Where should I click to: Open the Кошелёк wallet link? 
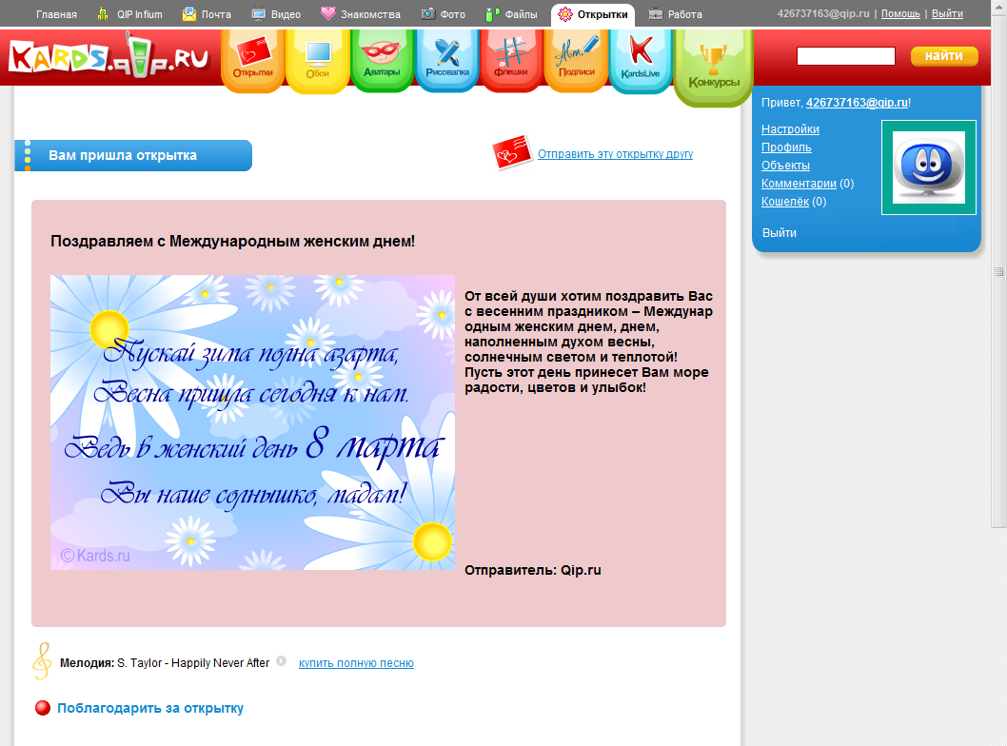[x=785, y=201]
